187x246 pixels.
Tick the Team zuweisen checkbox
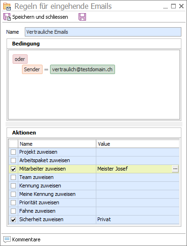(x=13, y=177)
